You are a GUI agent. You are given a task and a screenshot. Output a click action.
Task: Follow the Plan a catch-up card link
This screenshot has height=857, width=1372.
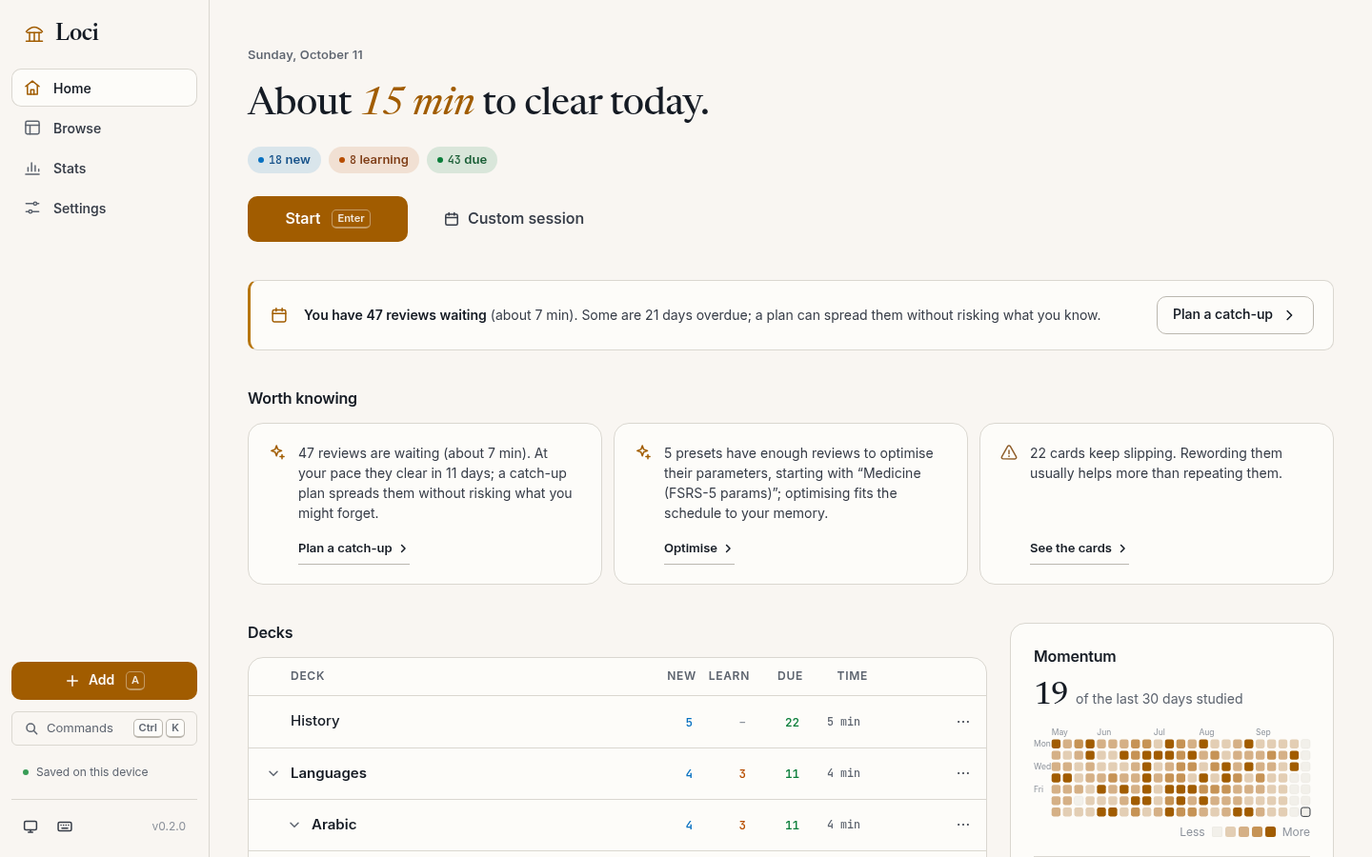353,548
